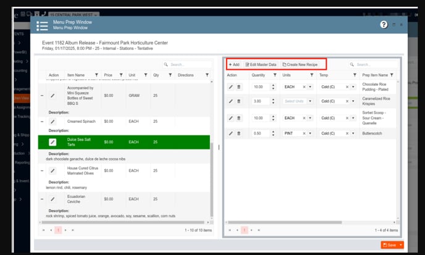
Task: Open the Quantity column filter icon
Action: (x=276, y=75)
